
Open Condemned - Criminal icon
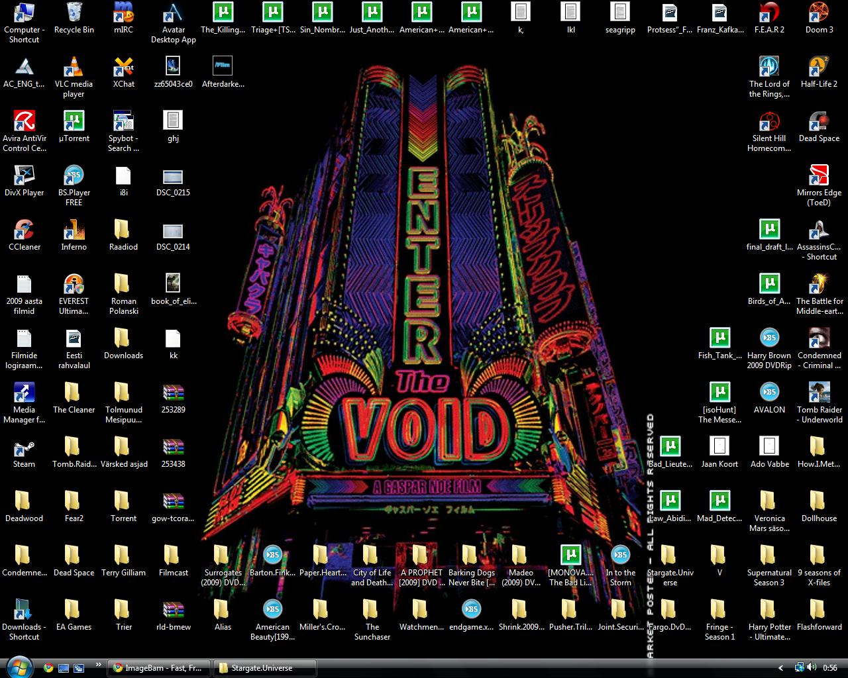819,349
